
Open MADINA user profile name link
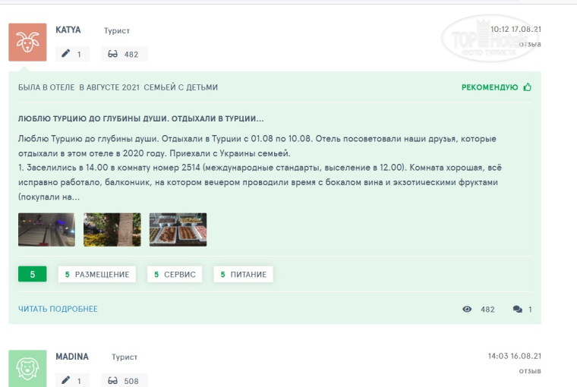72,356
